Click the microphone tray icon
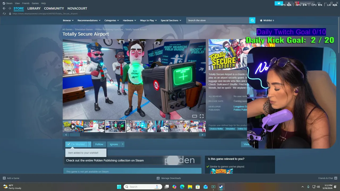 (x=308, y=187)
